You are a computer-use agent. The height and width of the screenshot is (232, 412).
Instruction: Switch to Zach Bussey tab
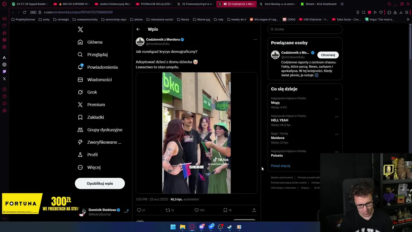(x=277, y=4)
